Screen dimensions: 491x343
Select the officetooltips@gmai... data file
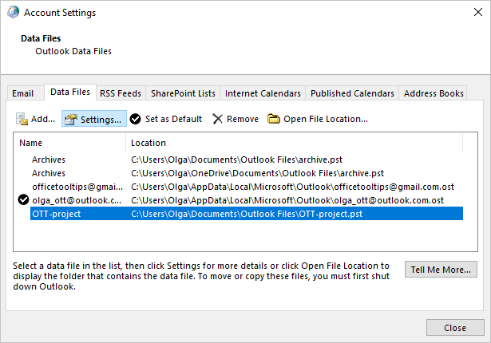coord(247,187)
